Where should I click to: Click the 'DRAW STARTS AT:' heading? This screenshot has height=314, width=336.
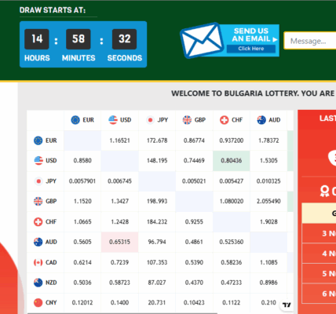[x=53, y=10]
